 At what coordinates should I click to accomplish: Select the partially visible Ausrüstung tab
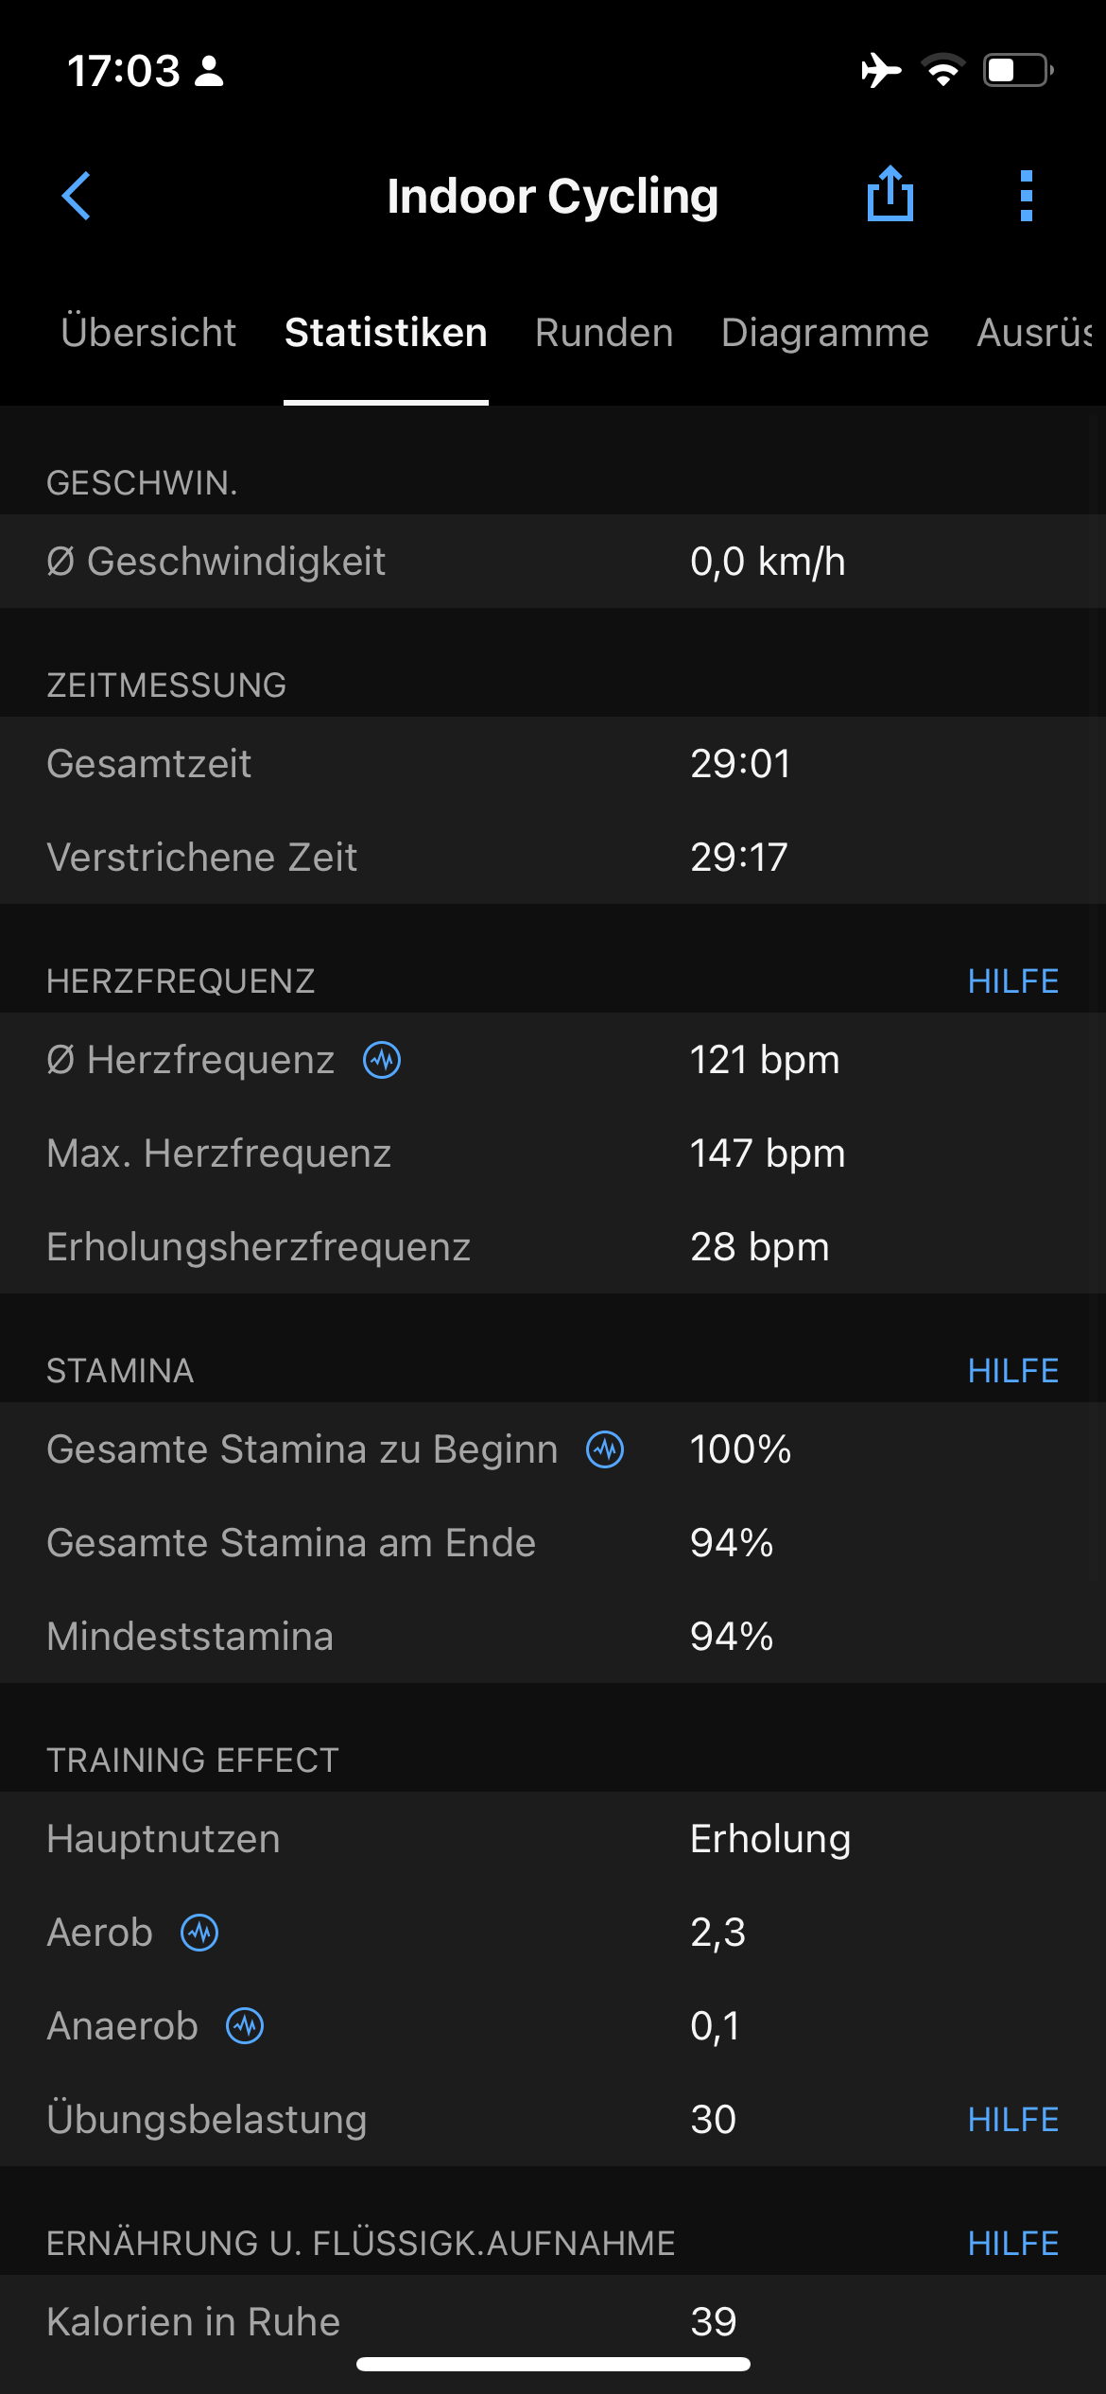pos(1036,333)
